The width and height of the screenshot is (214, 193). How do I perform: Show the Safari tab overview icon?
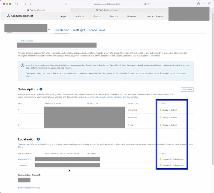(209, 4)
